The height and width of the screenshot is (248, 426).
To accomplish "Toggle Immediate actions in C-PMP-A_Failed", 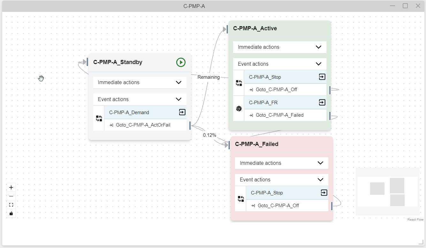I will 282,163.
